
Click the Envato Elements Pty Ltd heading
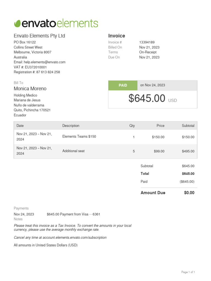coord(40,36)
